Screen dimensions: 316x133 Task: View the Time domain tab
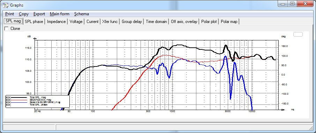[156, 22]
